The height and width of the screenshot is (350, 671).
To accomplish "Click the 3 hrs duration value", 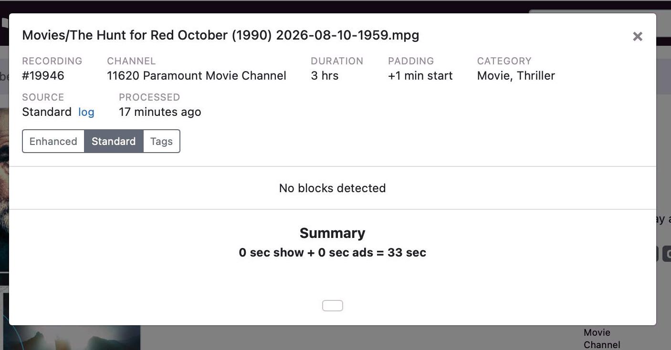I will (325, 76).
